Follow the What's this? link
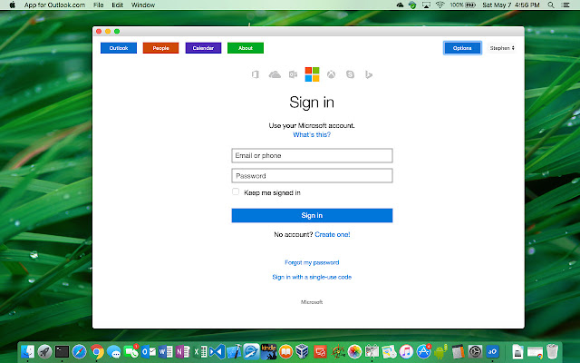The width and height of the screenshot is (580, 363). (312, 135)
